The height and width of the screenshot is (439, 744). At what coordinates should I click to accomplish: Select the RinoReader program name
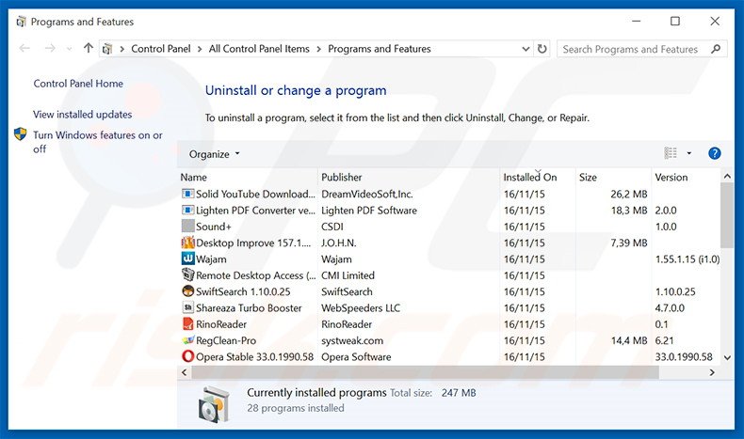[221, 324]
